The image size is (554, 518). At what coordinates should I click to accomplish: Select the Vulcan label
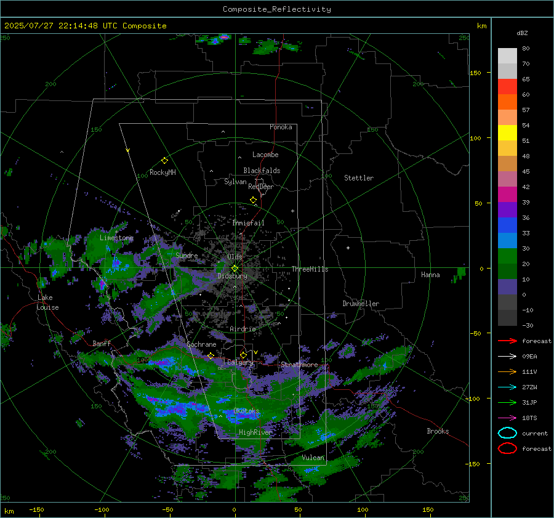pos(313,458)
